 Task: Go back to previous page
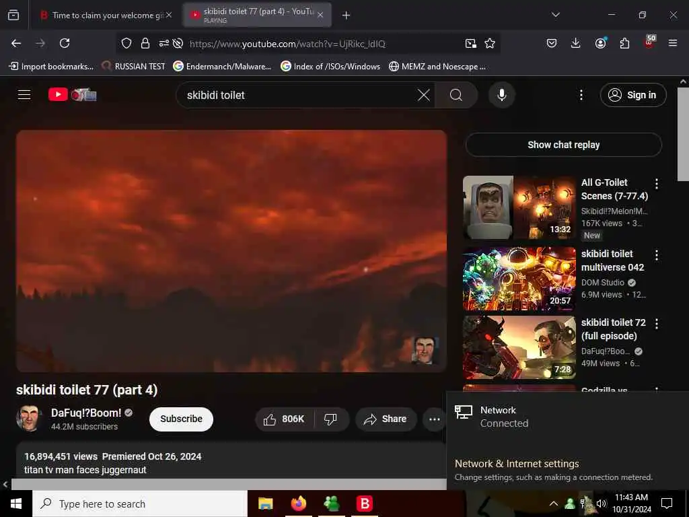[x=16, y=43]
